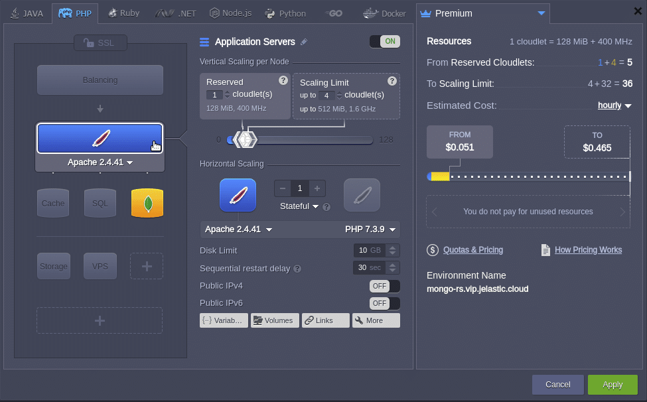Open the Apache 2.4.41 server version dropdown
Image resolution: width=647 pixels, height=402 pixels.
[x=238, y=230]
